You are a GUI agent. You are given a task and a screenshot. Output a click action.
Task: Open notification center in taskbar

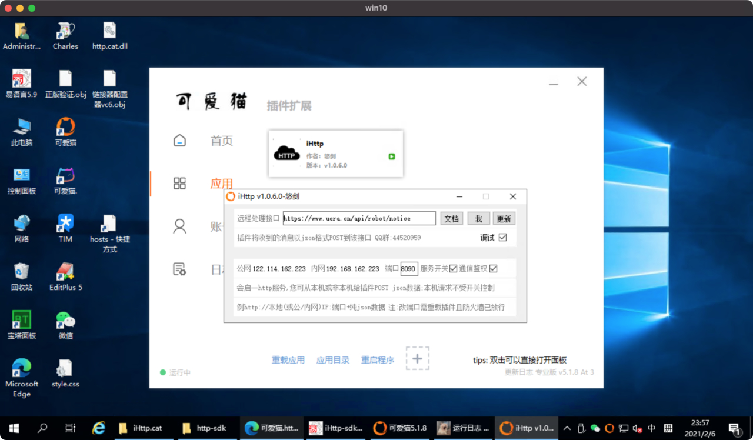tap(734, 428)
